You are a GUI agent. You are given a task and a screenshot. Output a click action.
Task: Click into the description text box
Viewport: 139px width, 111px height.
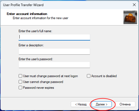(54, 52)
